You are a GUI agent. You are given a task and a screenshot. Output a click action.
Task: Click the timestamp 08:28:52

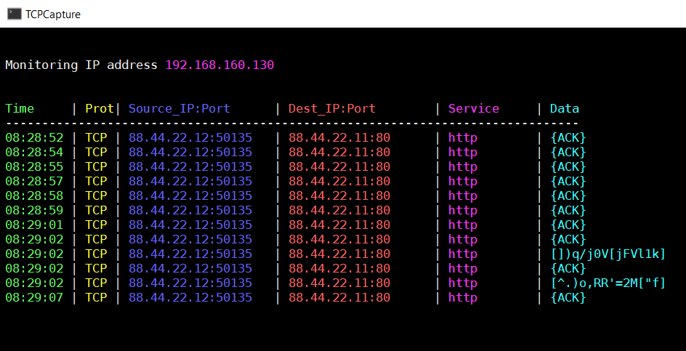[x=34, y=138]
